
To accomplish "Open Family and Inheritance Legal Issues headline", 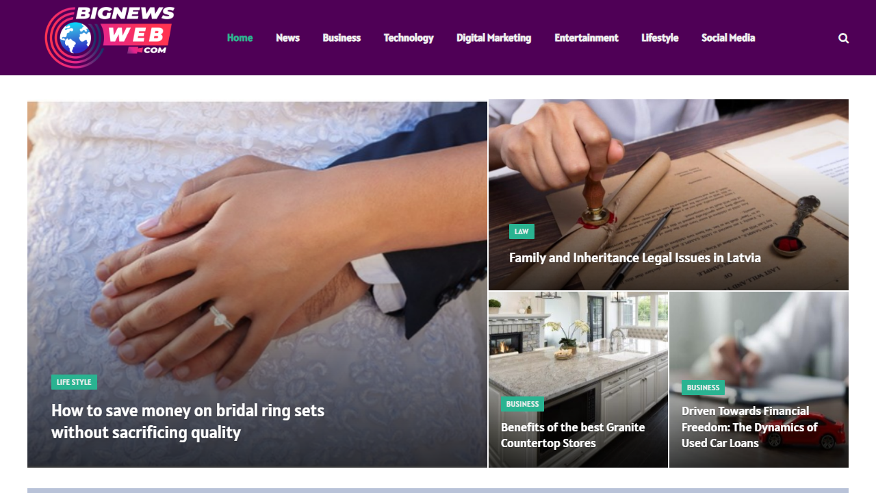I will coord(634,257).
